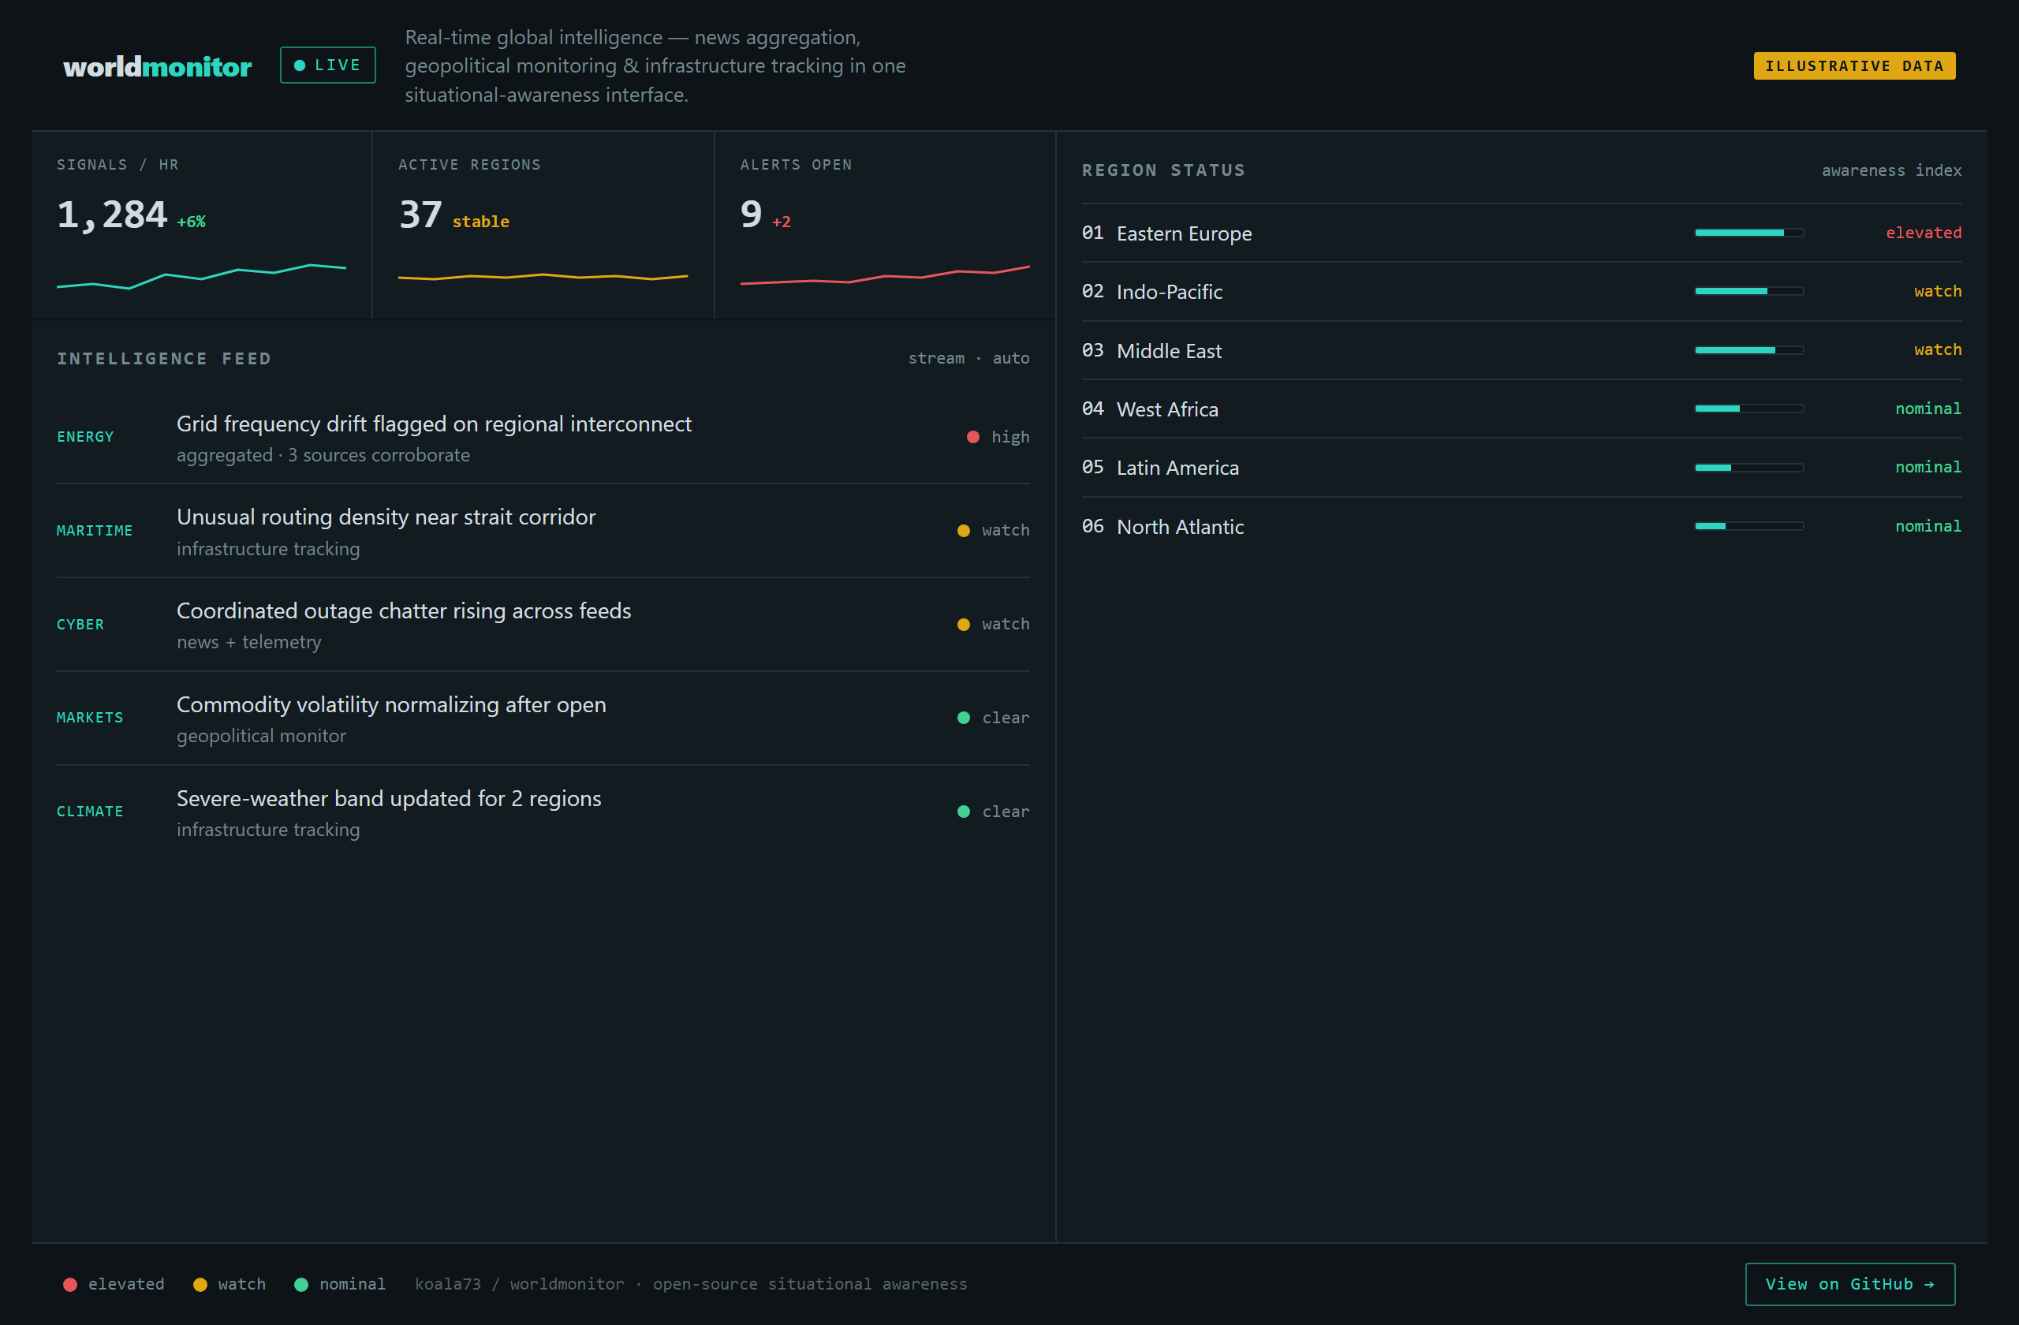Screen dimensions: 2019x1325
Task: Click the yellow watch legend dot
Action: point(200,1284)
